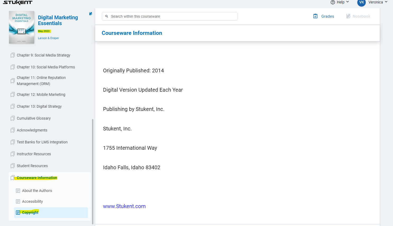
Task: Click the sidebar vertical scrollbar
Action: pos(93,172)
